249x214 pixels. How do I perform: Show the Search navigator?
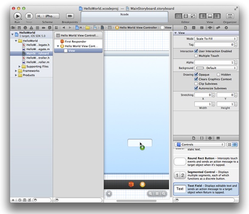coord(25,28)
